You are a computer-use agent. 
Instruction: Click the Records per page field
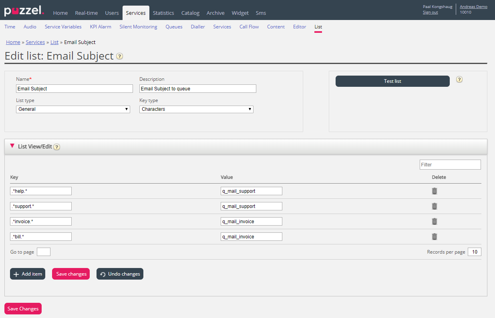coord(474,252)
